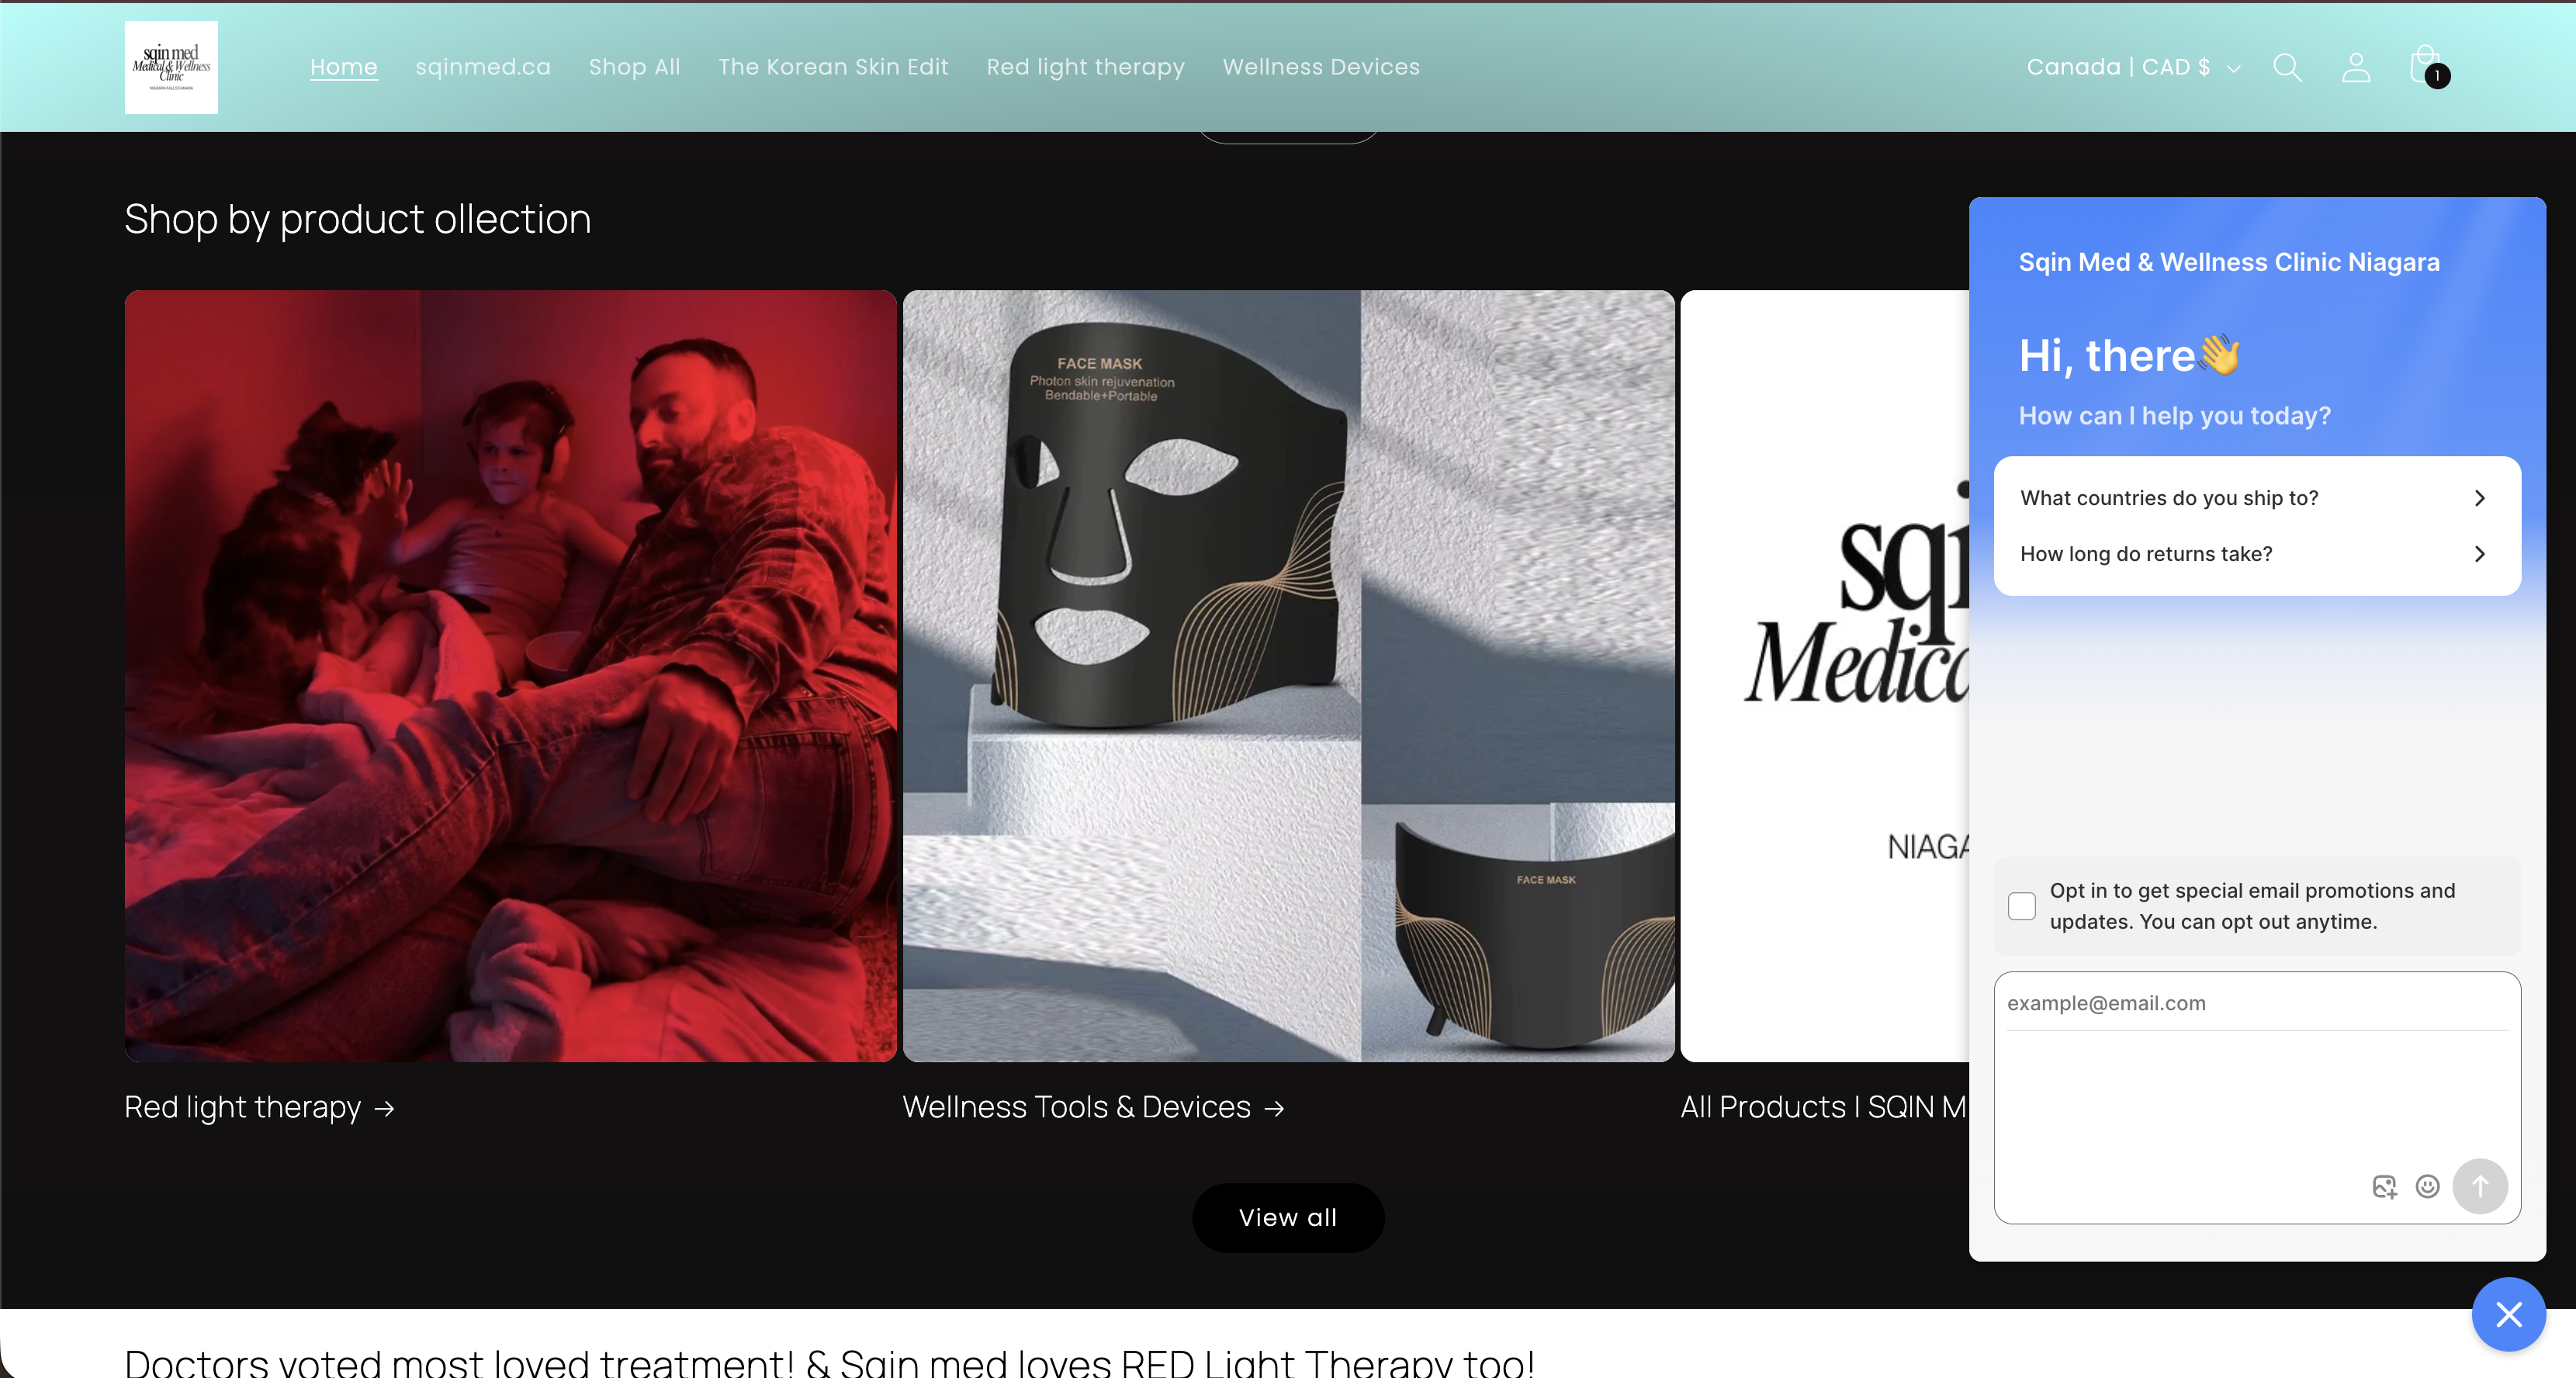The height and width of the screenshot is (1378, 2576).
Task: Open the Red light therapy collection link
Action: point(260,1108)
